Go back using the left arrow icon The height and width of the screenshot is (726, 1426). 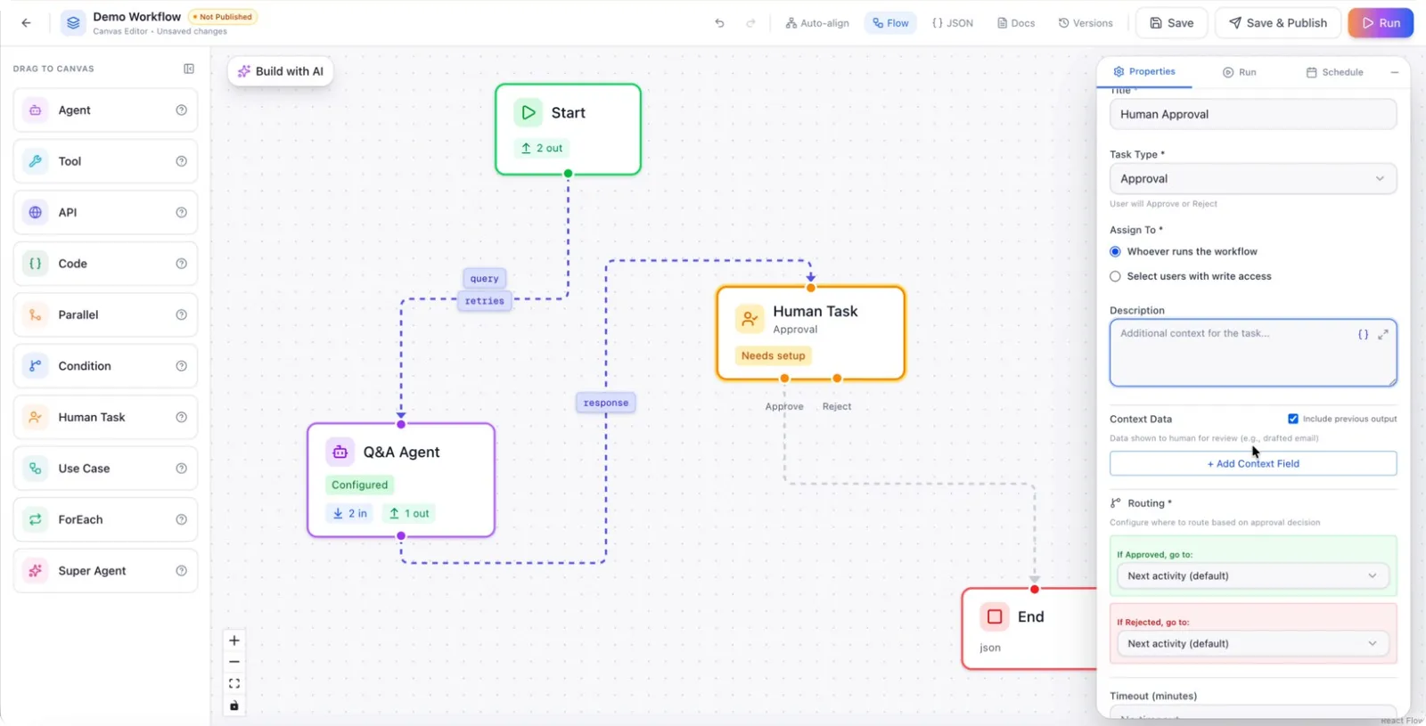(26, 23)
